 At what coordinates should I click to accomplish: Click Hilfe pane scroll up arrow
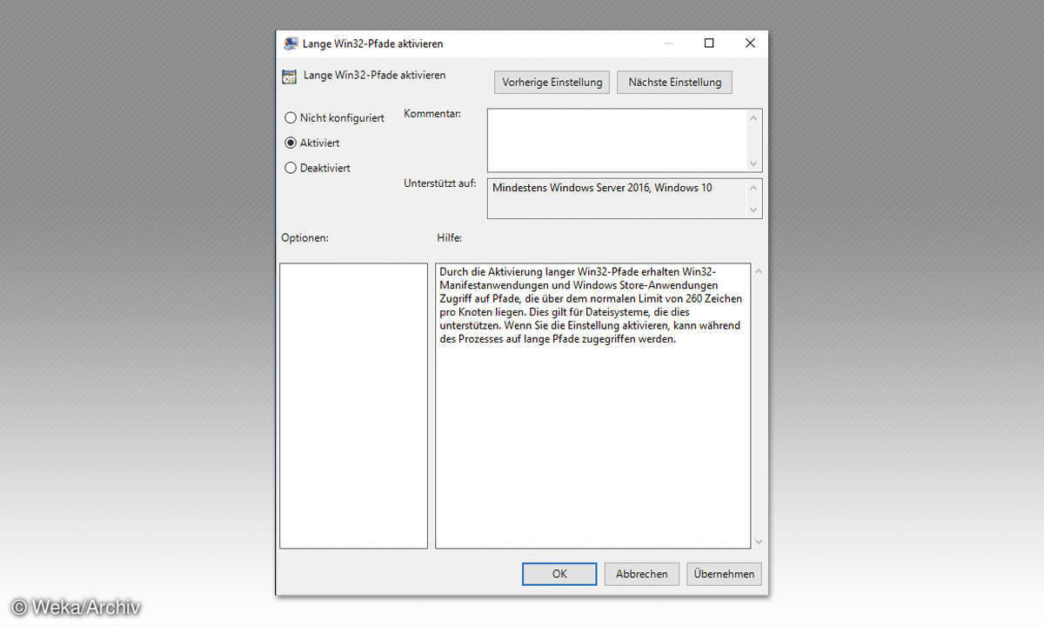(758, 271)
